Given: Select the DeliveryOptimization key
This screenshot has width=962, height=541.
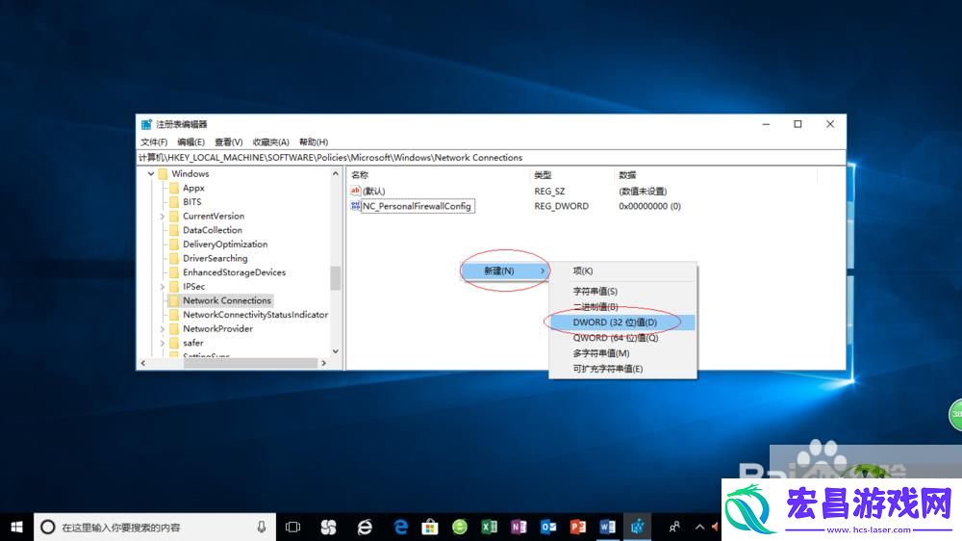Looking at the screenshot, I should click(225, 244).
